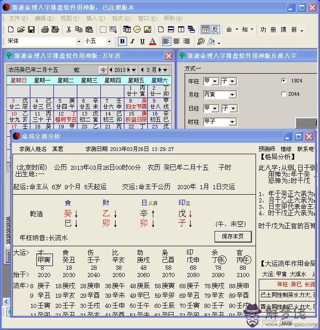Click the 功 toolbar item
Screen dimensions: 320x330
[263, 29]
